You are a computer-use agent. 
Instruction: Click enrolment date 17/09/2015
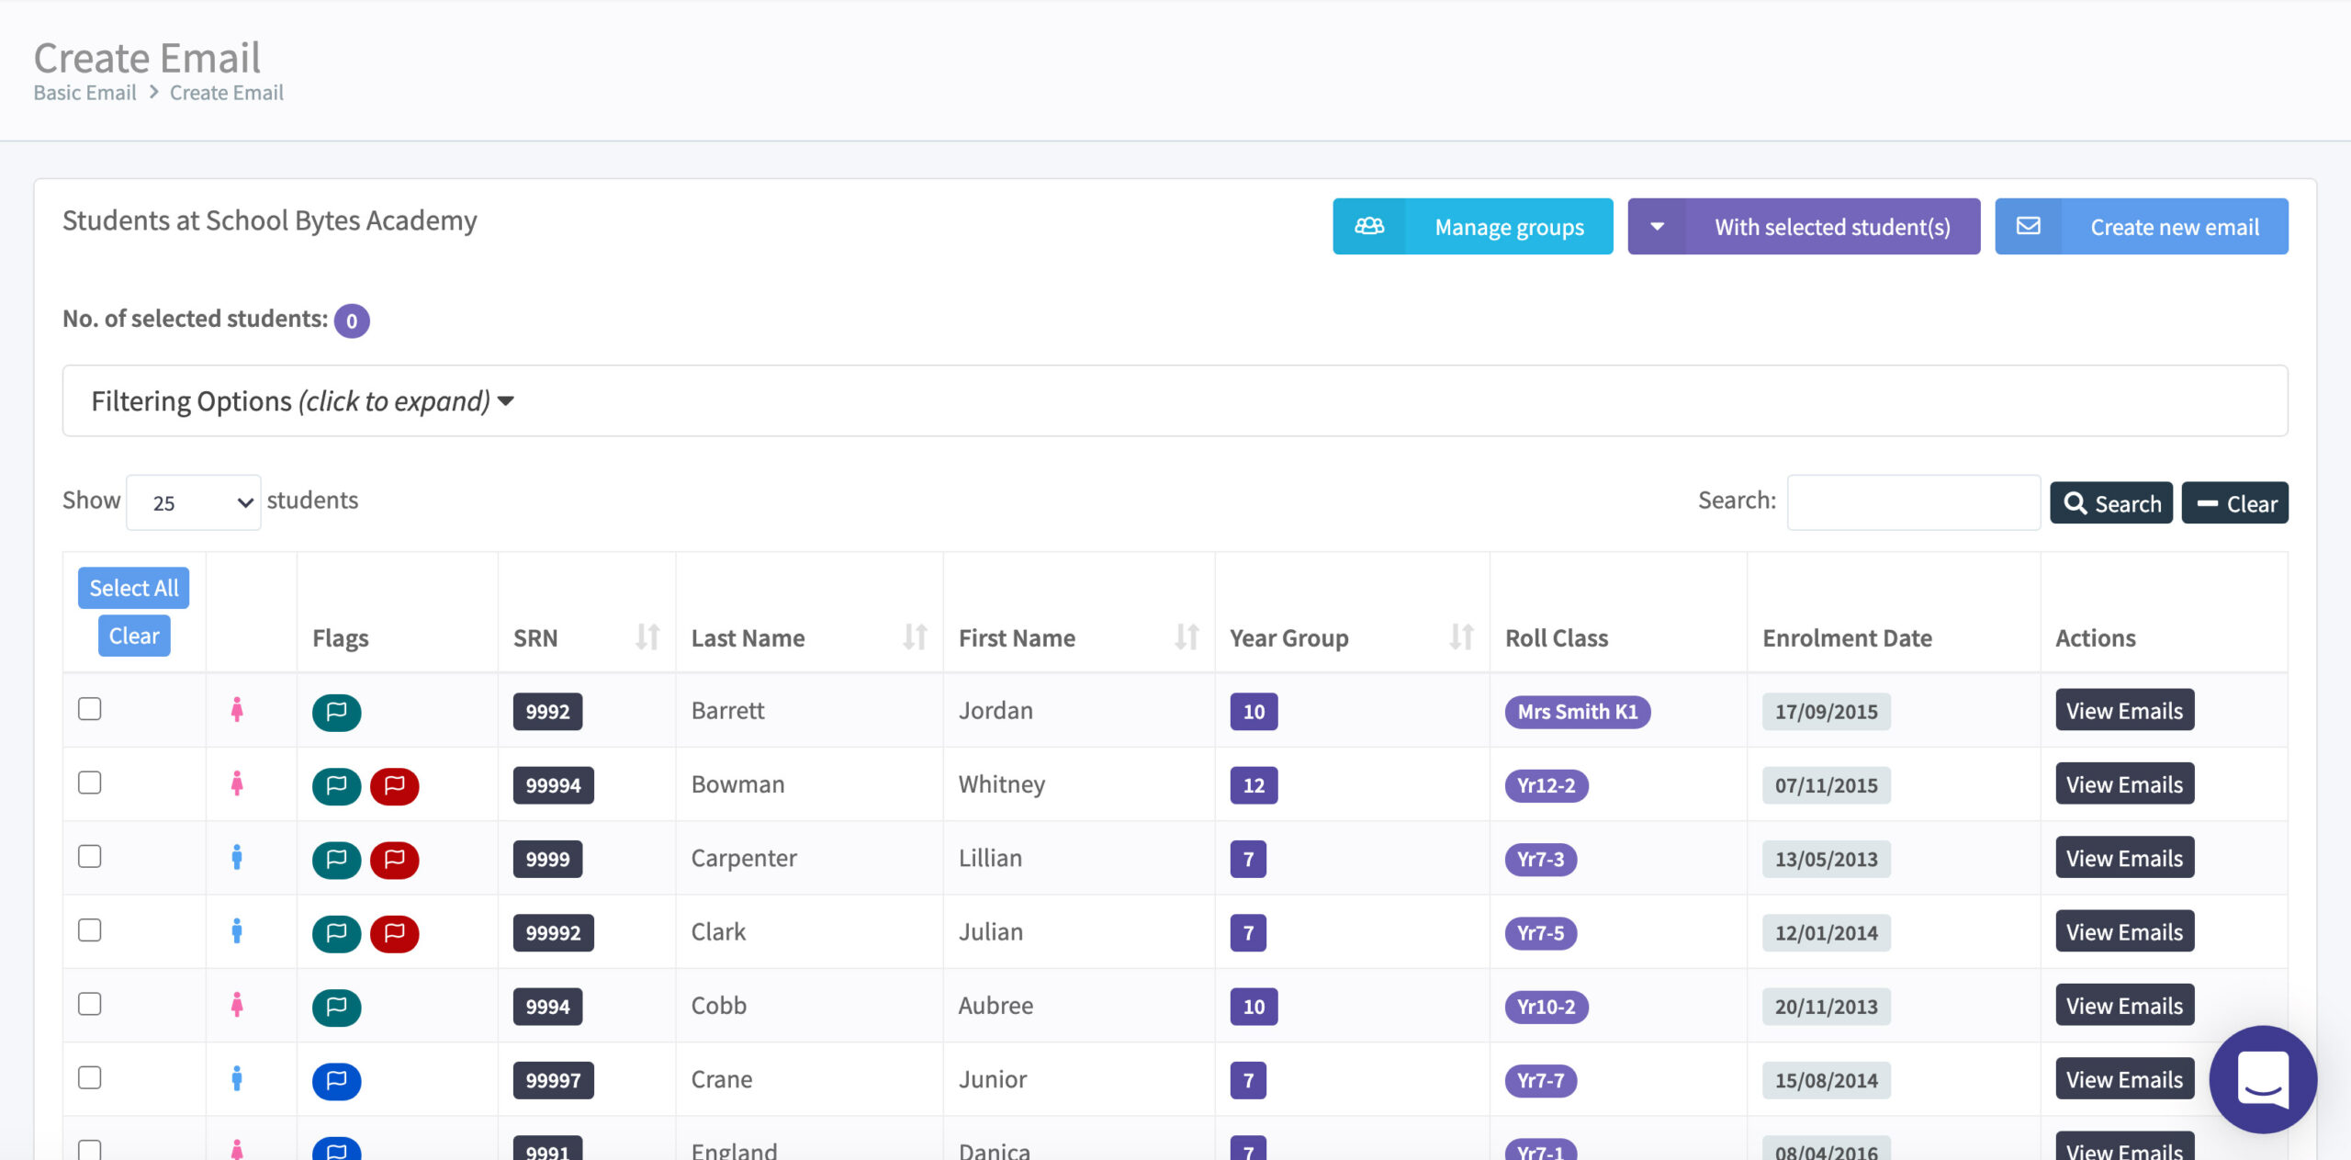(1826, 712)
